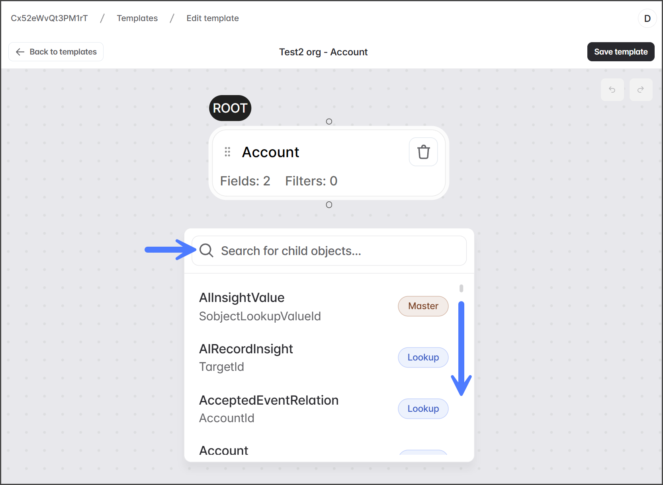Go to Cx52eWvQt3PM1rT breadcrumb
Viewport: 663px width, 485px height.
click(49, 18)
